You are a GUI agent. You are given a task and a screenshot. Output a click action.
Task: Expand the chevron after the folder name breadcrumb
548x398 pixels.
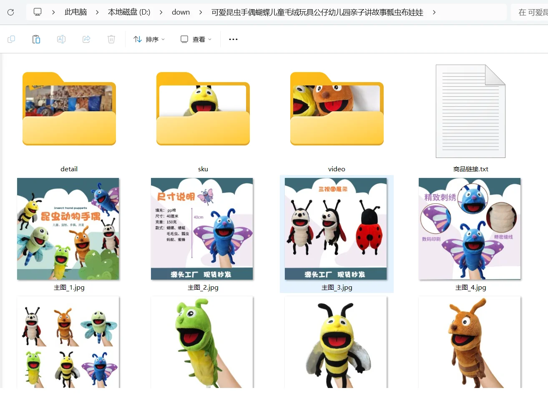click(x=434, y=13)
